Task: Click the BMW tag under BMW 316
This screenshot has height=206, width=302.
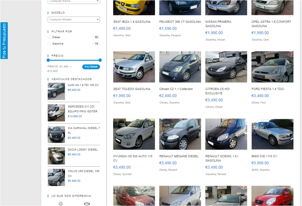Action: click(255, 170)
